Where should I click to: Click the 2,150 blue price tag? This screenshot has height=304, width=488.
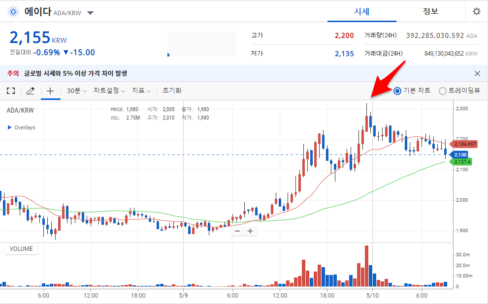(x=459, y=155)
